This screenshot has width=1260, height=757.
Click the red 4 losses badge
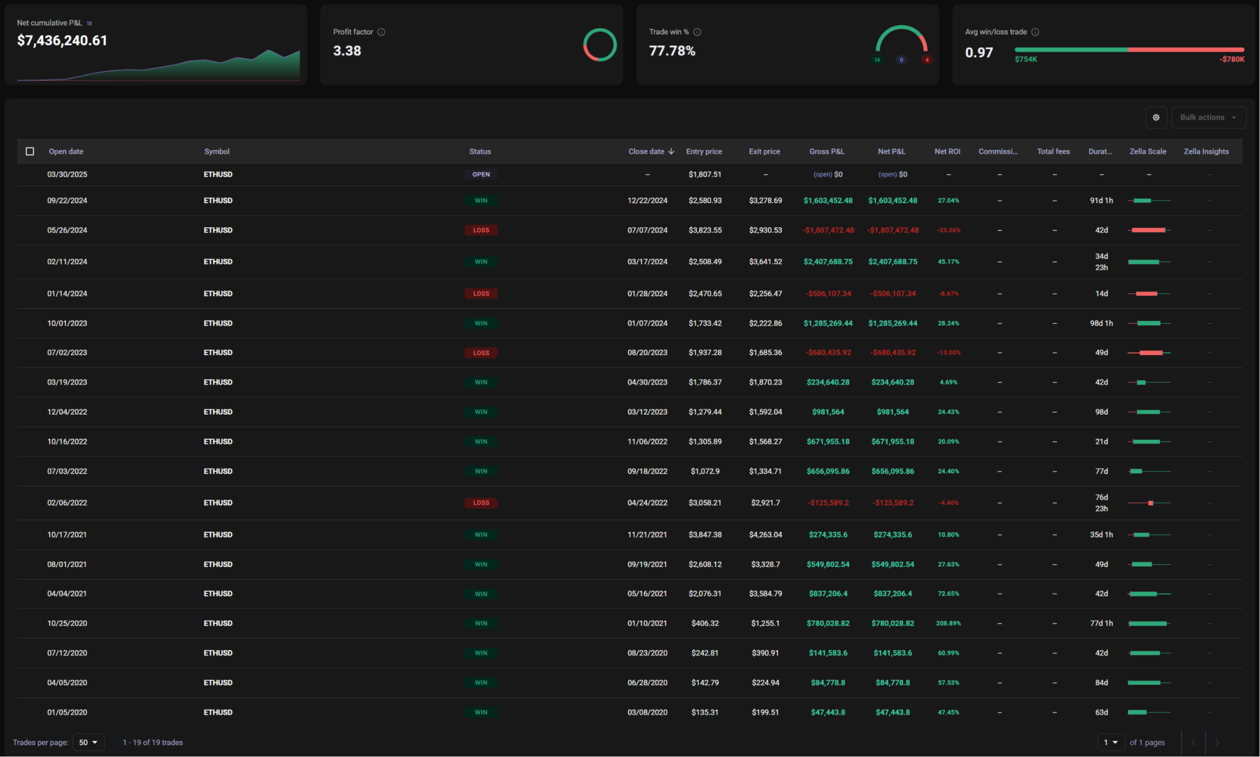[927, 60]
